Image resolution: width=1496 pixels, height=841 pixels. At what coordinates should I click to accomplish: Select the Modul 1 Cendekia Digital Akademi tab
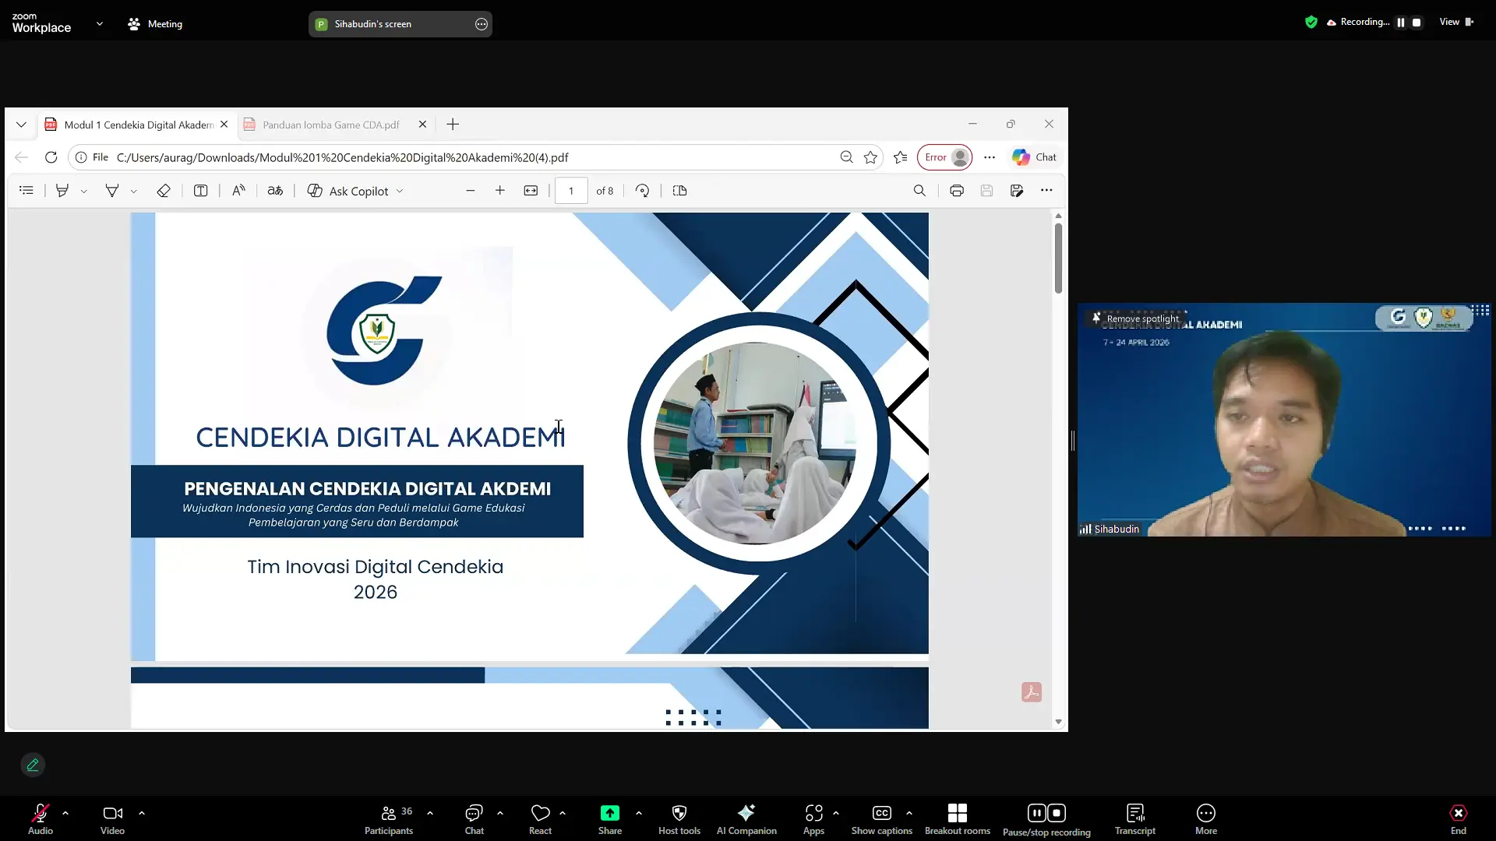(138, 125)
